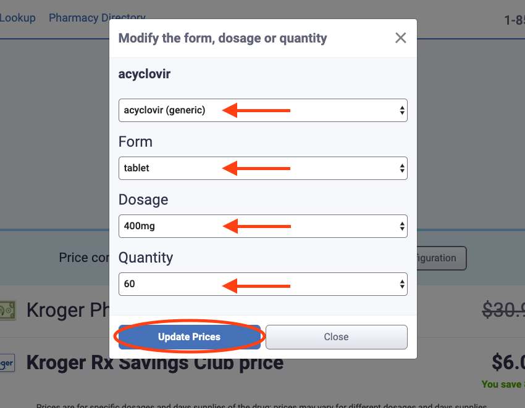Image resolution: width=525 pixels, height=408 pixels.
Task: Click the green You save text
Action: click(503, 384)
